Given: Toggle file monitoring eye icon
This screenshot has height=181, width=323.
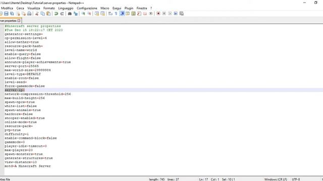Looking at the screenshot, I should point(150,14).
